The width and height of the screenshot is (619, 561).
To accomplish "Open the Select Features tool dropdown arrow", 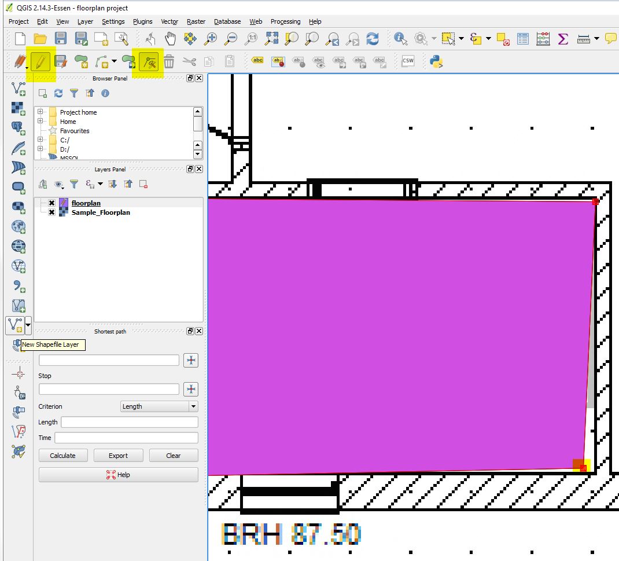I will point(461,38).
